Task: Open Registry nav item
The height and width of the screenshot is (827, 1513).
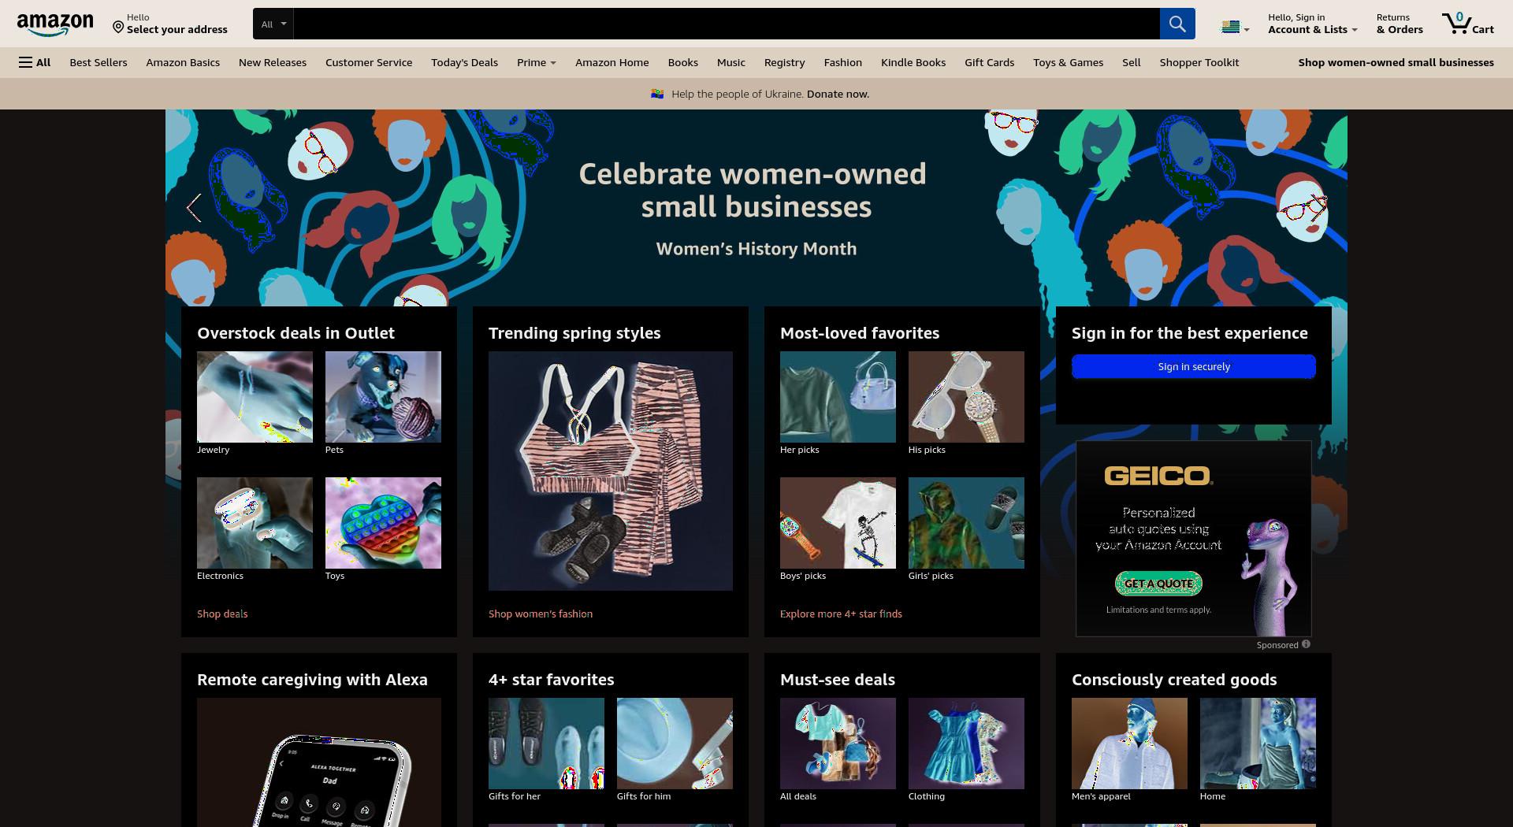Action: coord(784,62)
